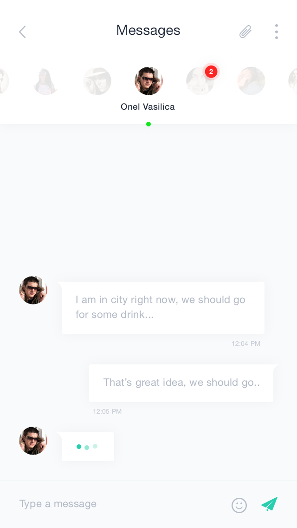This screenshot has height=528, width=297.
Task: Select the faded contact wearing white hat
Action: pos(97,81)
